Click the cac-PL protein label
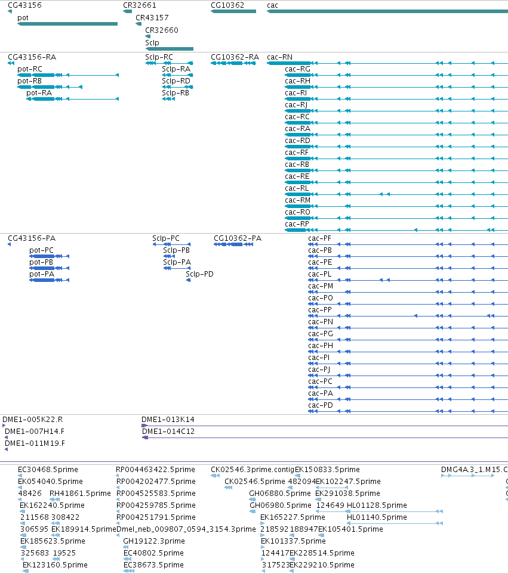This screenshot has height=574, width=508. tap(319, 274)
